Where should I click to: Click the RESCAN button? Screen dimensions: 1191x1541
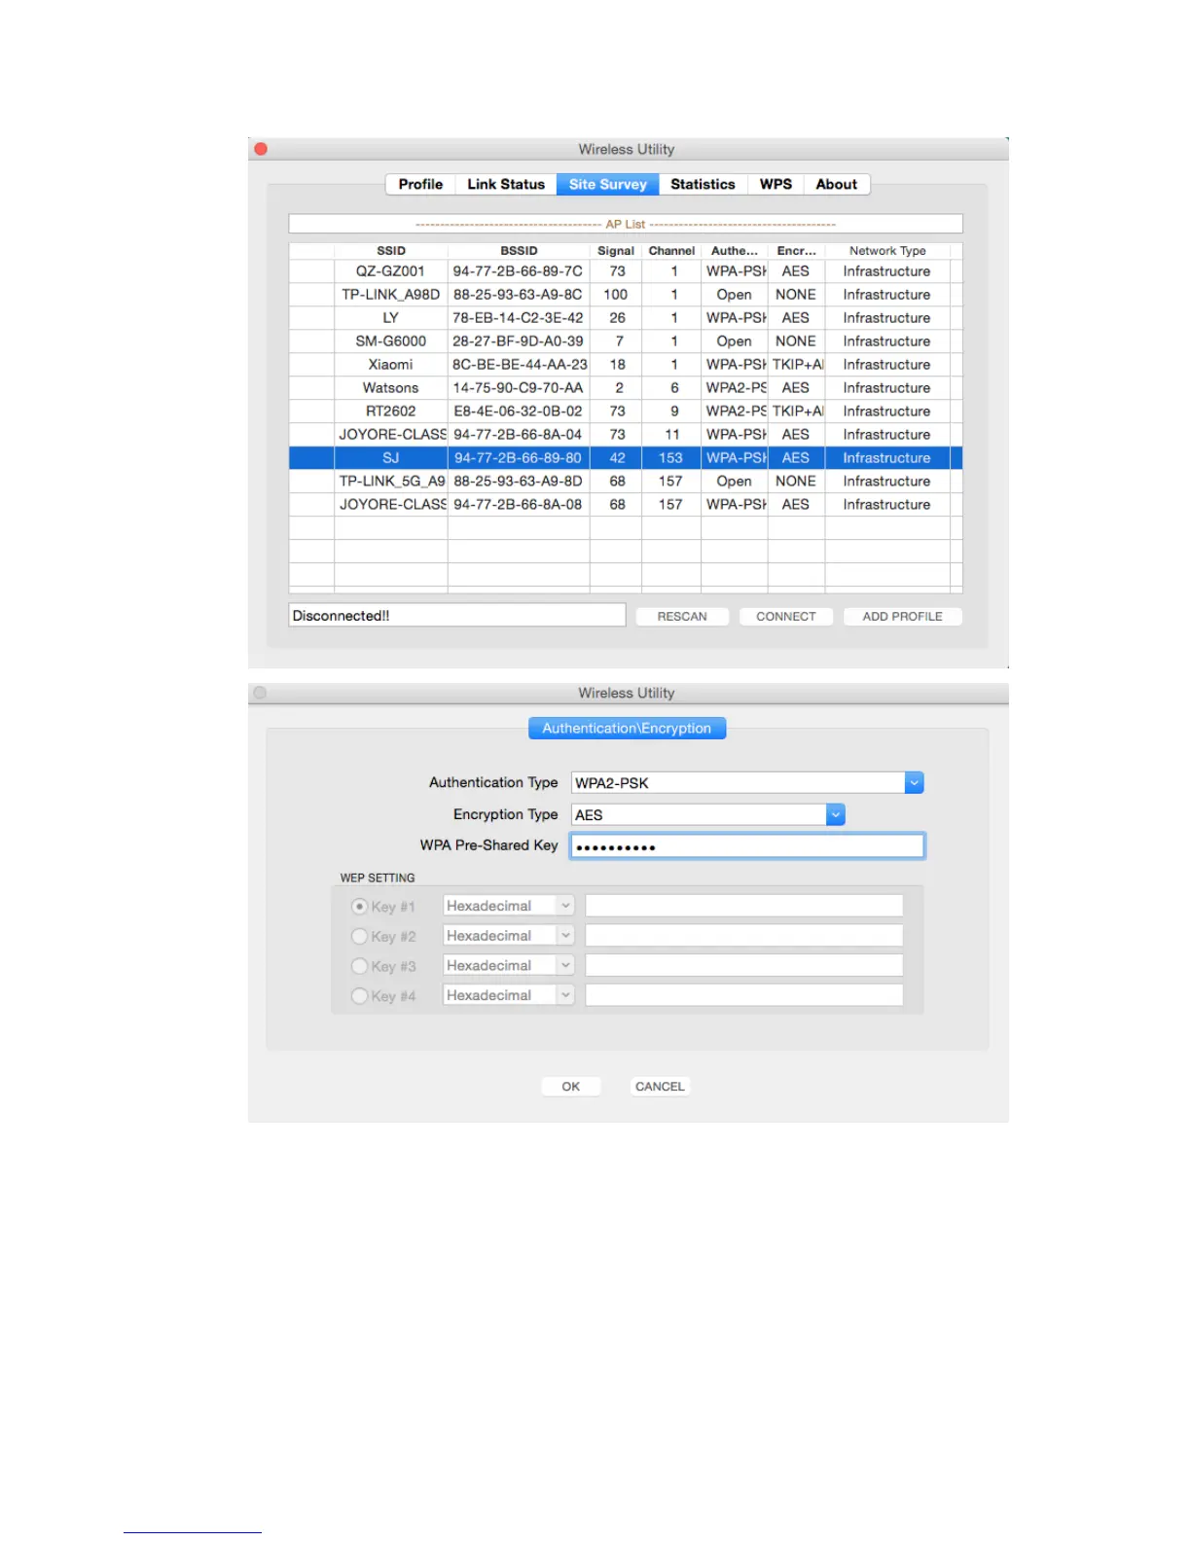tap(682, 616)
